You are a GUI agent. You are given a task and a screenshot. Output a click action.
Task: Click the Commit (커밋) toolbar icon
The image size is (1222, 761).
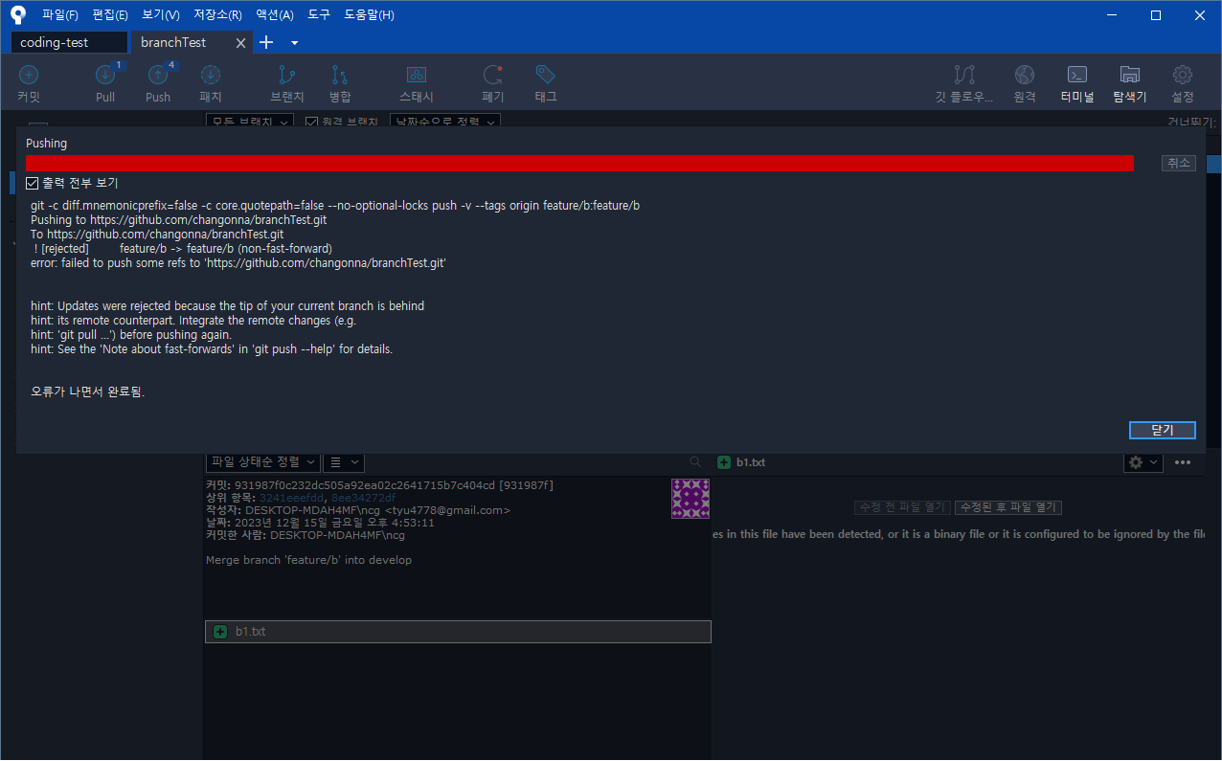pyautogui.click(x=29, y=75)
